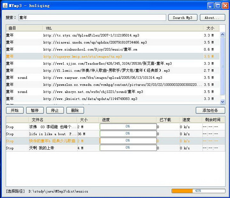This screenshot has height=198, width=230.
Task: Click the 添加任务 add task button
Action: tap(210, 110)
